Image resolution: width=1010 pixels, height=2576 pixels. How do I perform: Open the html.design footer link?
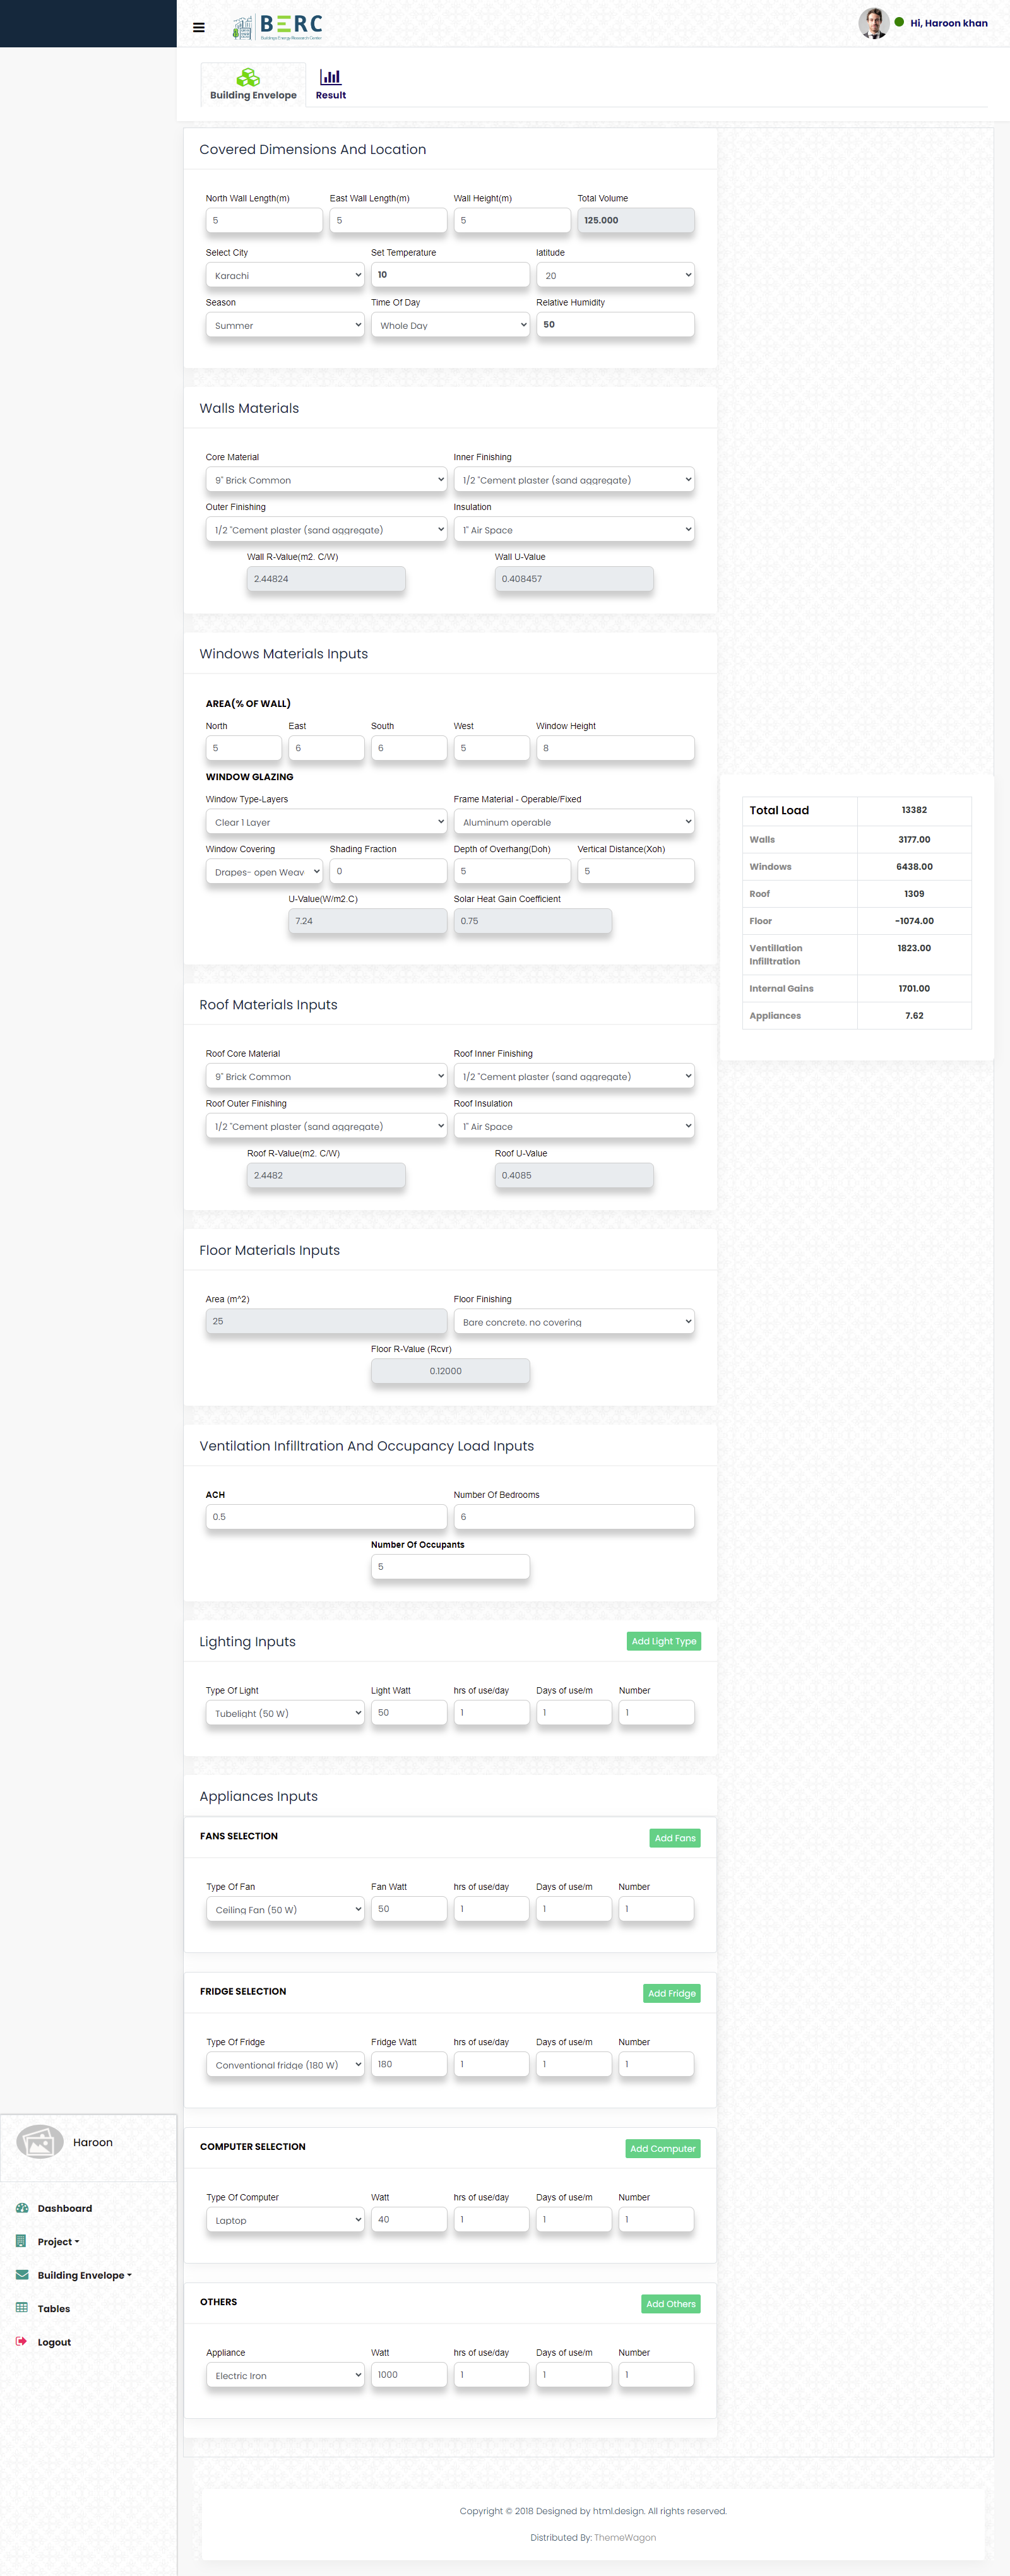[x=618, y=2510]
